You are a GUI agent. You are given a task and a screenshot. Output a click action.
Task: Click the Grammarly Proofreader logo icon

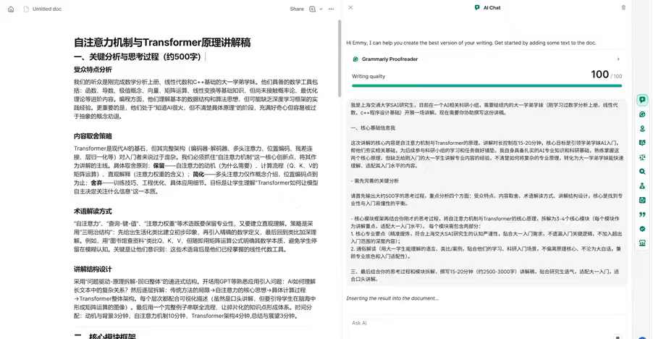coord(355,59)
